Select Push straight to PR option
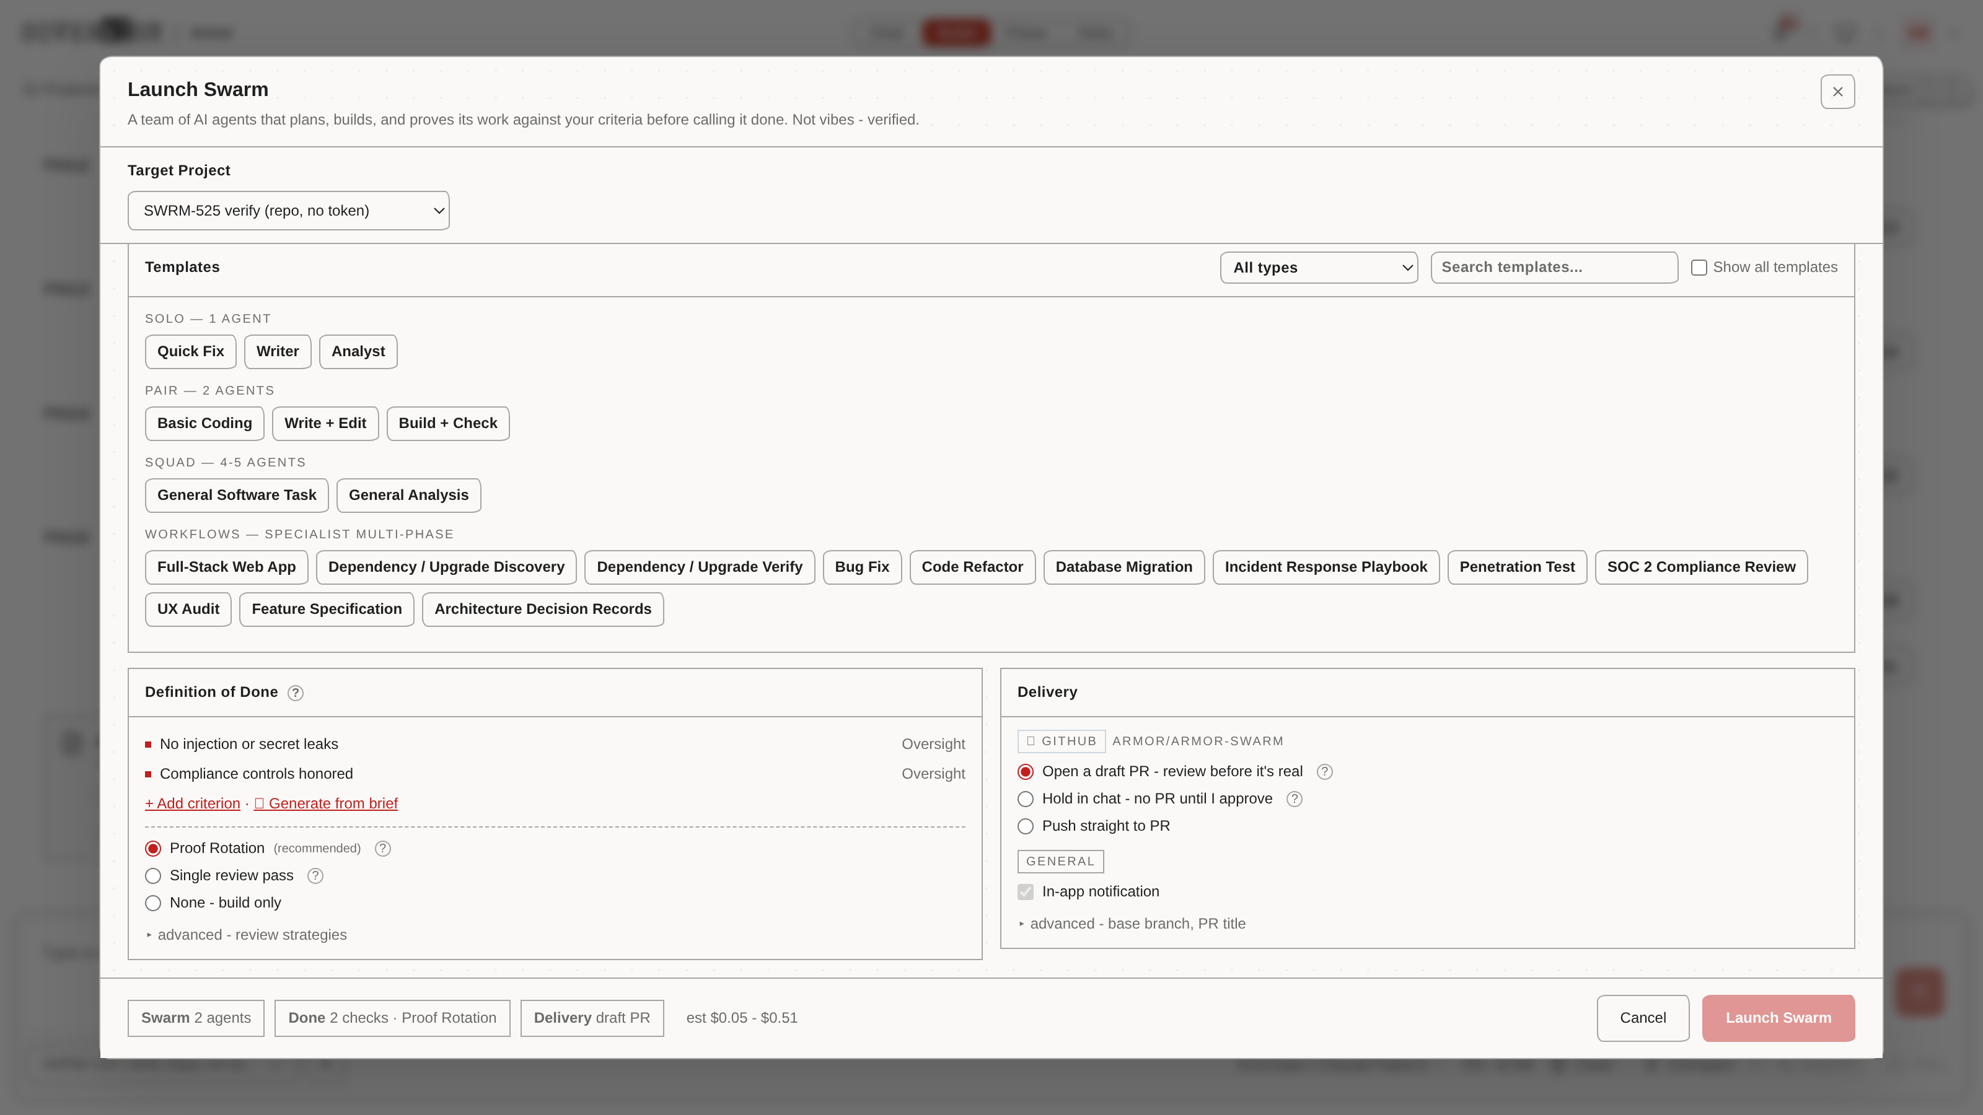Viewport: 1983px width, 1115px height. tap(1026, 826)
